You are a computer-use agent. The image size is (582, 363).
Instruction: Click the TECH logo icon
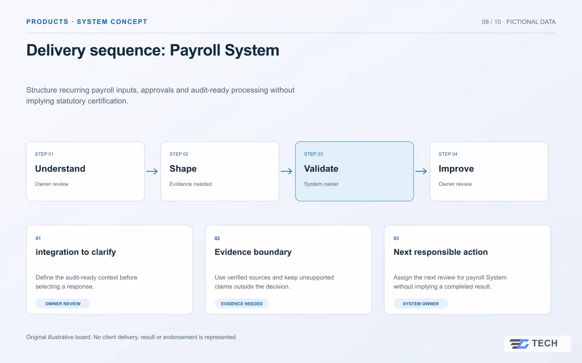point(519,343)
